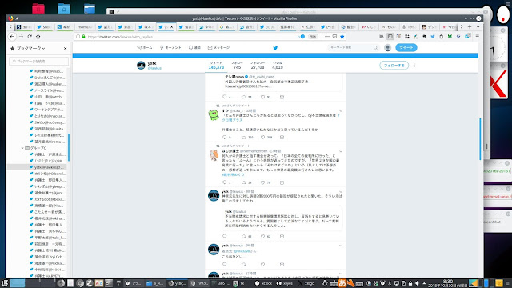Image resolution: width=512 pixels, height=288 pixels.
Task: Reload the page with the refresh icon
Action: point(30,37)
